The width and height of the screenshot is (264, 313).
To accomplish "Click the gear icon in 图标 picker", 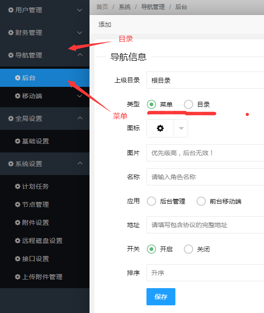I will pos(160,128).
